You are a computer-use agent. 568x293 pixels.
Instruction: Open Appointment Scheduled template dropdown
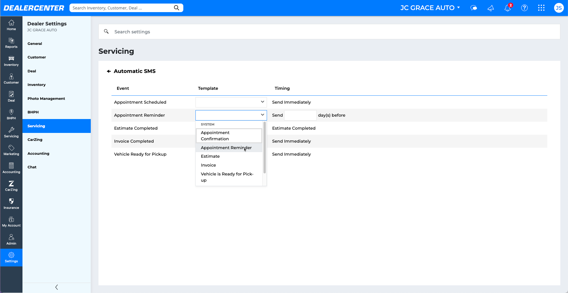(x=231, y=102)
